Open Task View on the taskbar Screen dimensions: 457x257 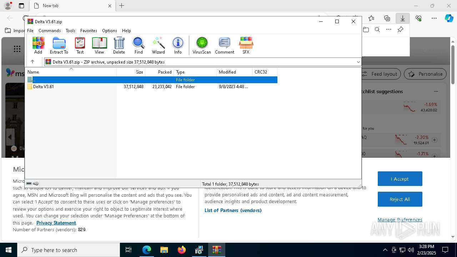pos(129,250)
